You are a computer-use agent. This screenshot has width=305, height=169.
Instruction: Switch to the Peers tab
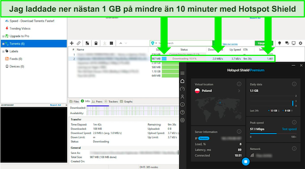click(x=97, y=101)
